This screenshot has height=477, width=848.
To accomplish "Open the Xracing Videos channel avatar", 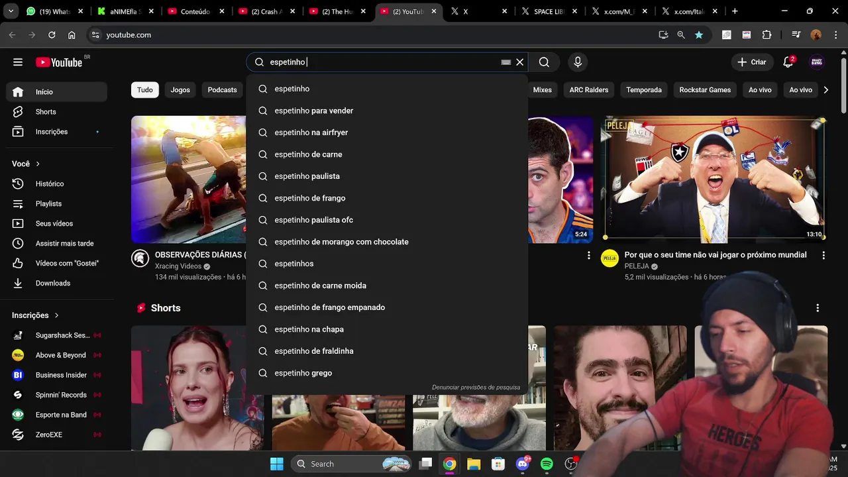I will (140, 258).
